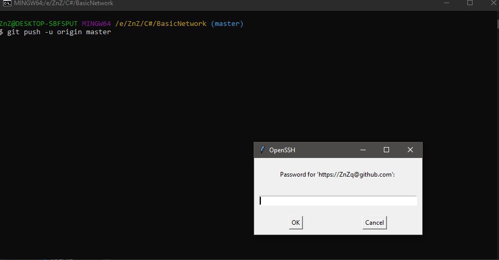
Task: Click the 'ZnZ@DESKTOP-SBFSPUT' user host text
Action: (38, 23)
